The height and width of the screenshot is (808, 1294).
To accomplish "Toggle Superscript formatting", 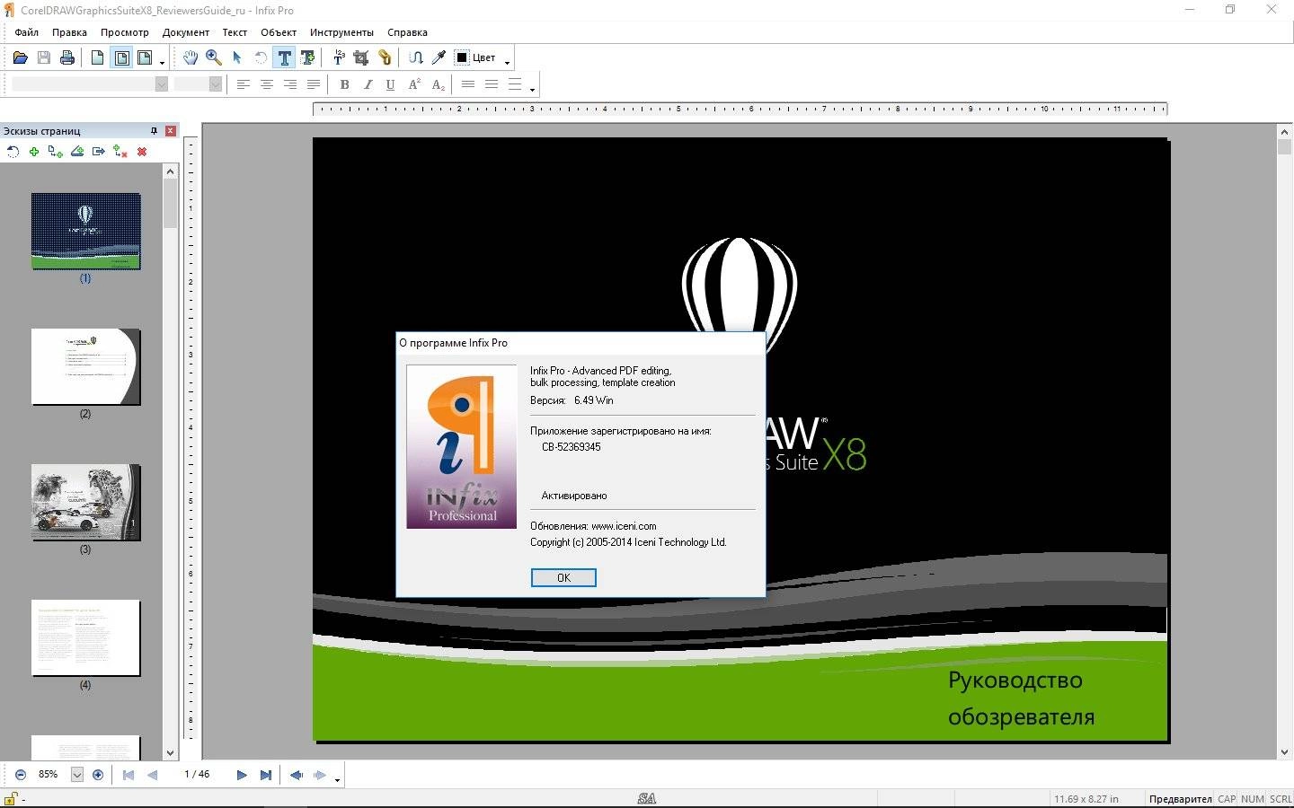I will point(414,84).
